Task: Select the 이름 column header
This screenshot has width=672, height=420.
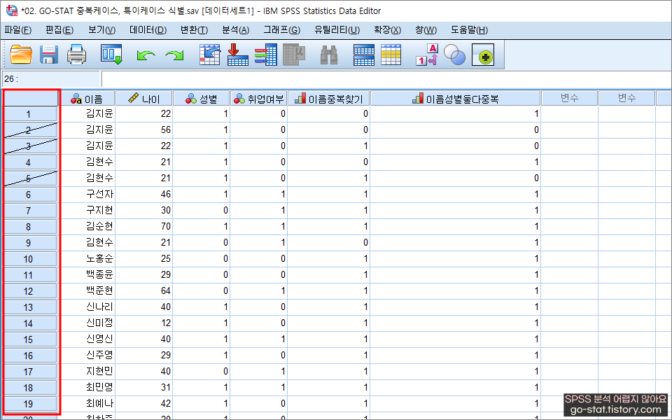Action: (87, 99)
